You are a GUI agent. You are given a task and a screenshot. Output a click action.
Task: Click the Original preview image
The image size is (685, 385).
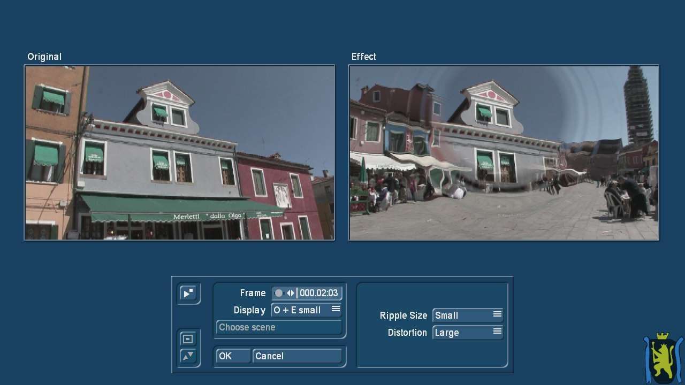(x=180, y=153)
